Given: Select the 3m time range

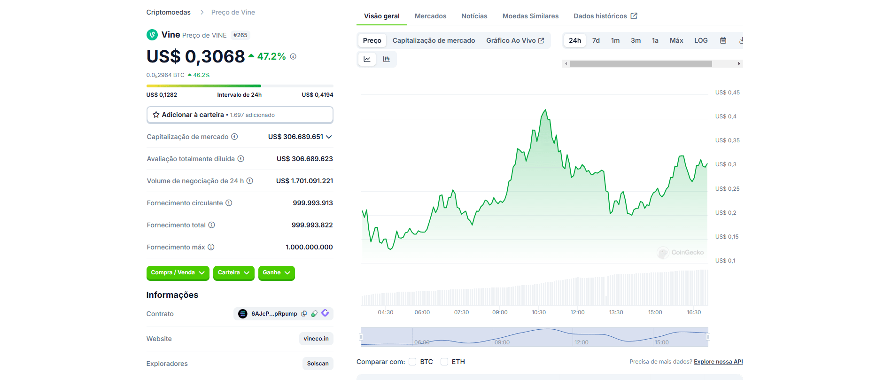Looking at the screenshot, I should click(x=636, y=40).
